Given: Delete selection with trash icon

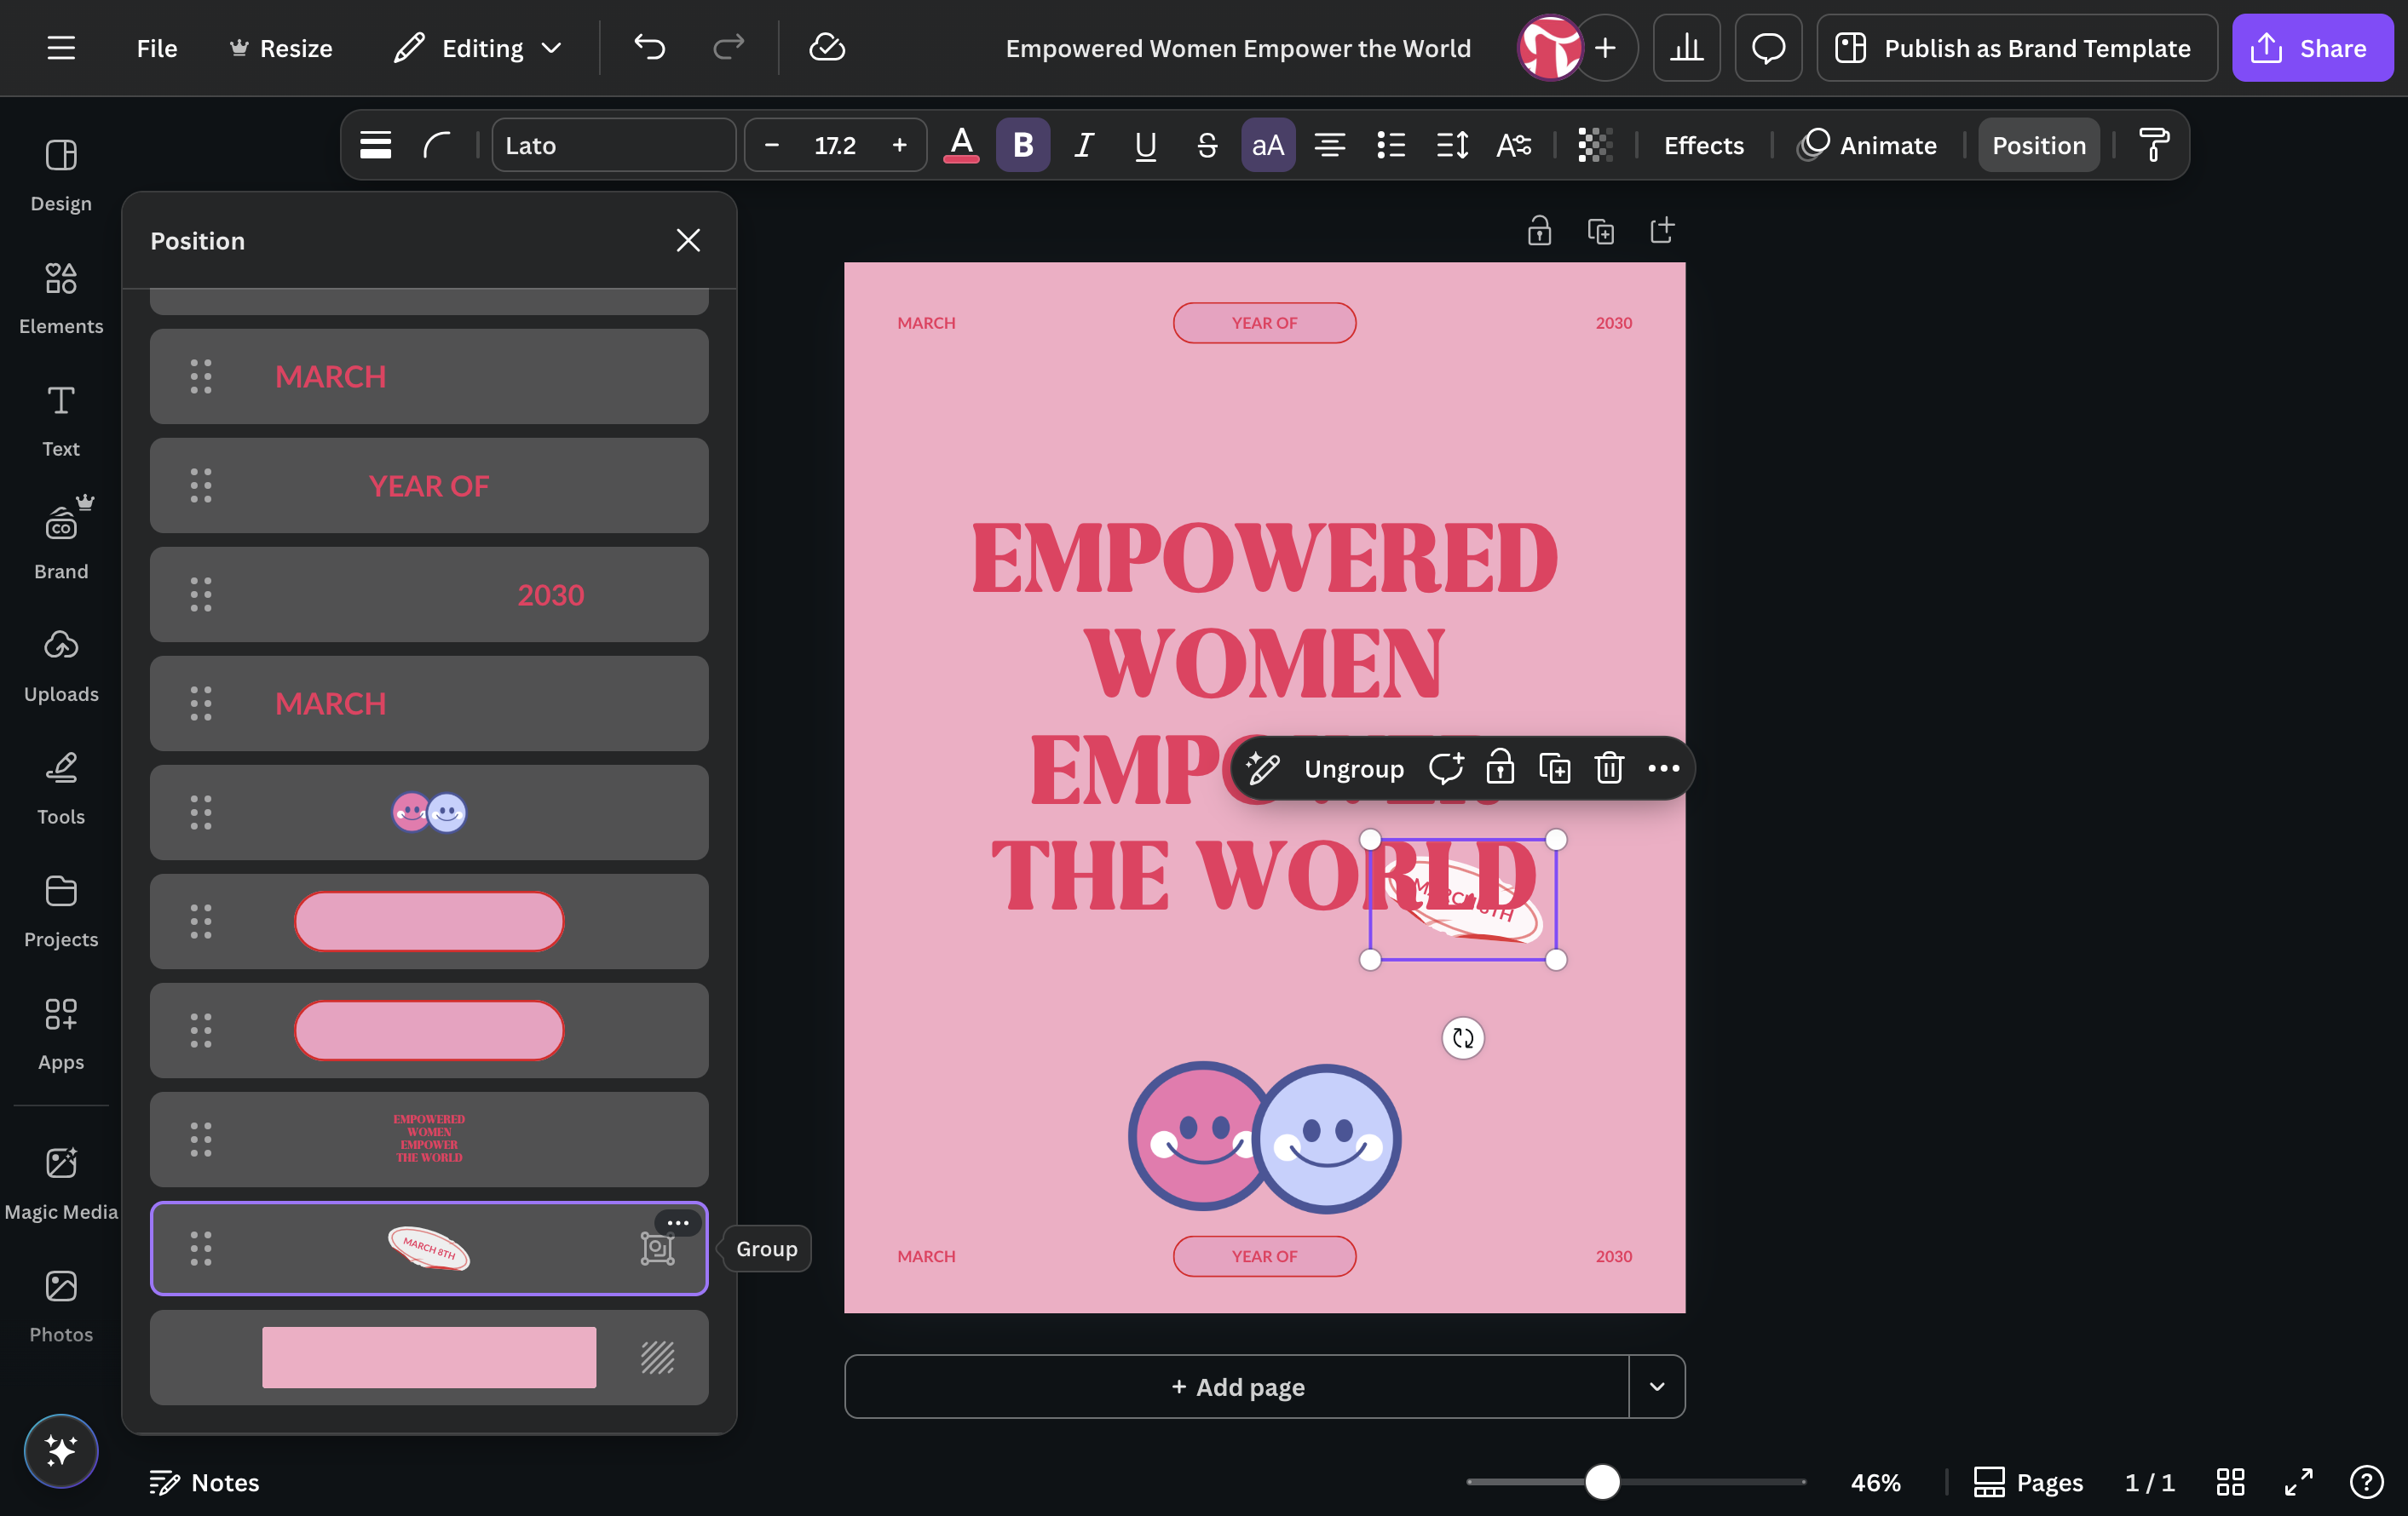Looking at the screenshot, I should [1608, 767].
